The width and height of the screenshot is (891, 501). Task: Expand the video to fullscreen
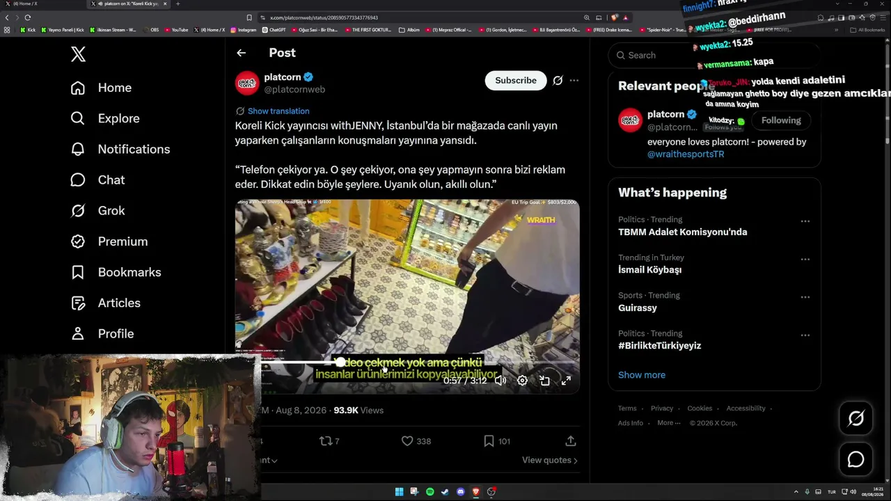pos(566,381)
